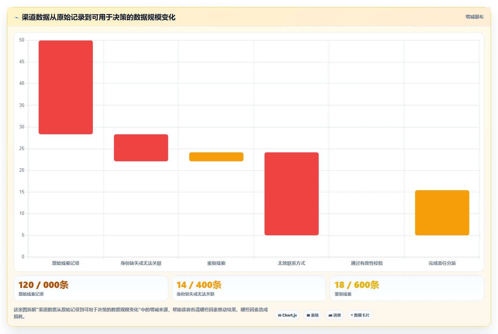Image resolution: width=498 pixels, height=334 pixels.
Task: Select the 表格 tag chip
Action: [x=313, y=315]
